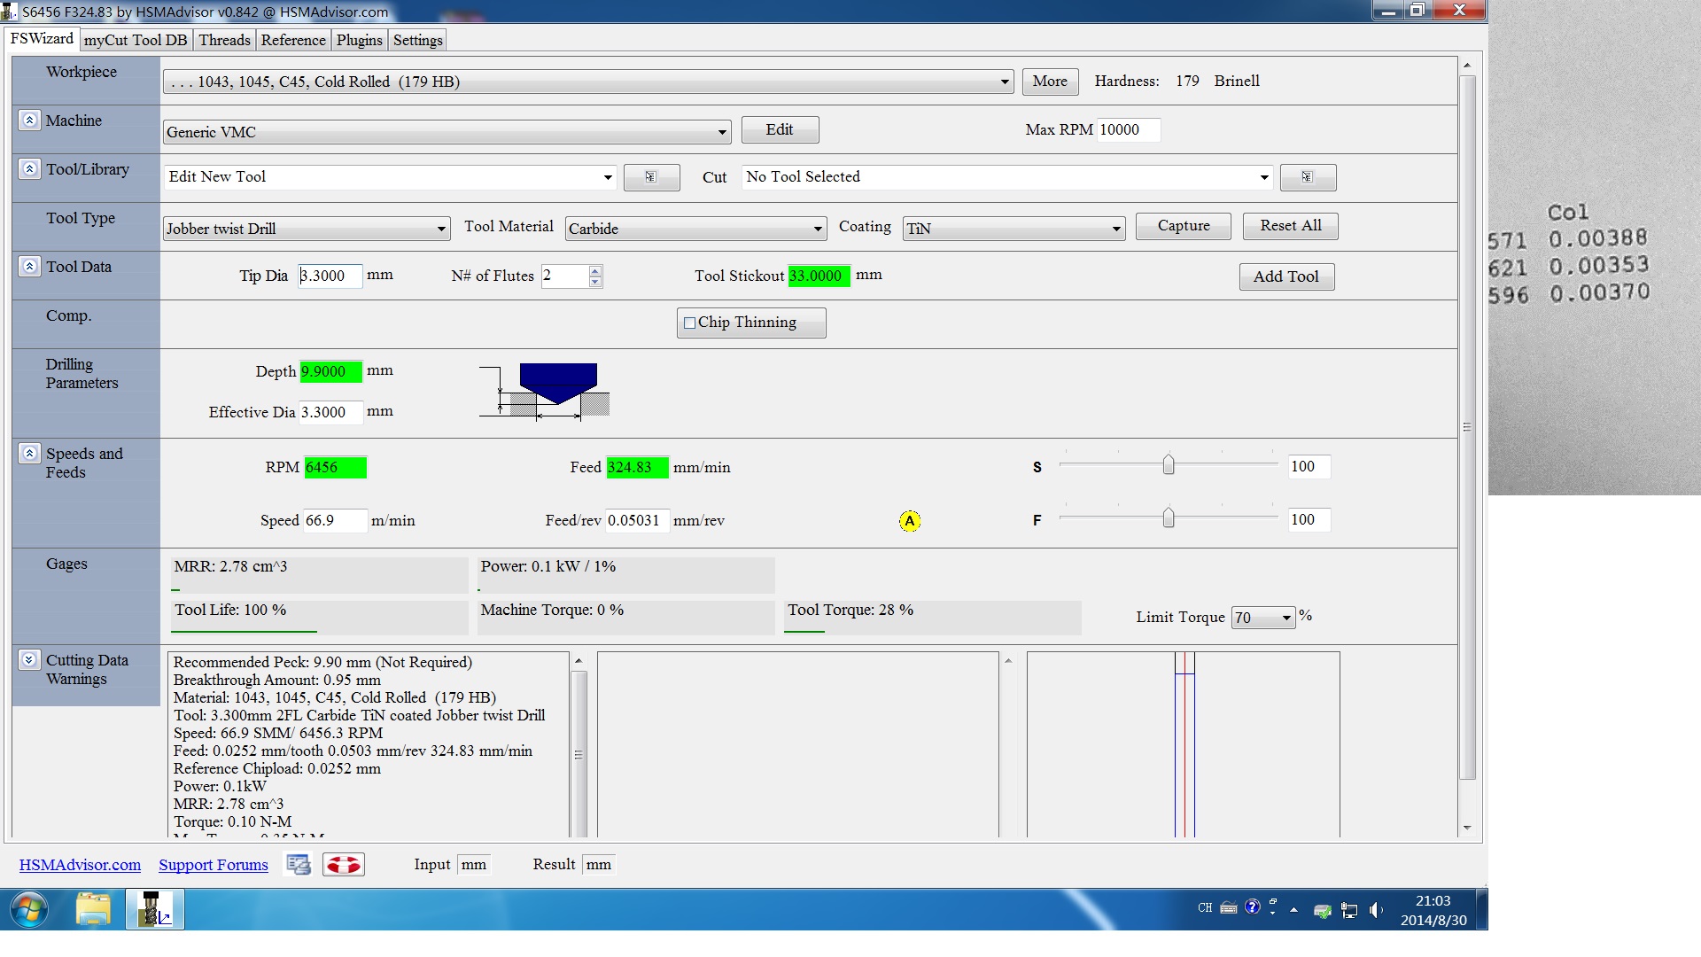
Task: Enable the Chip Thinning checkbox
Action: [x=690, y=323]
